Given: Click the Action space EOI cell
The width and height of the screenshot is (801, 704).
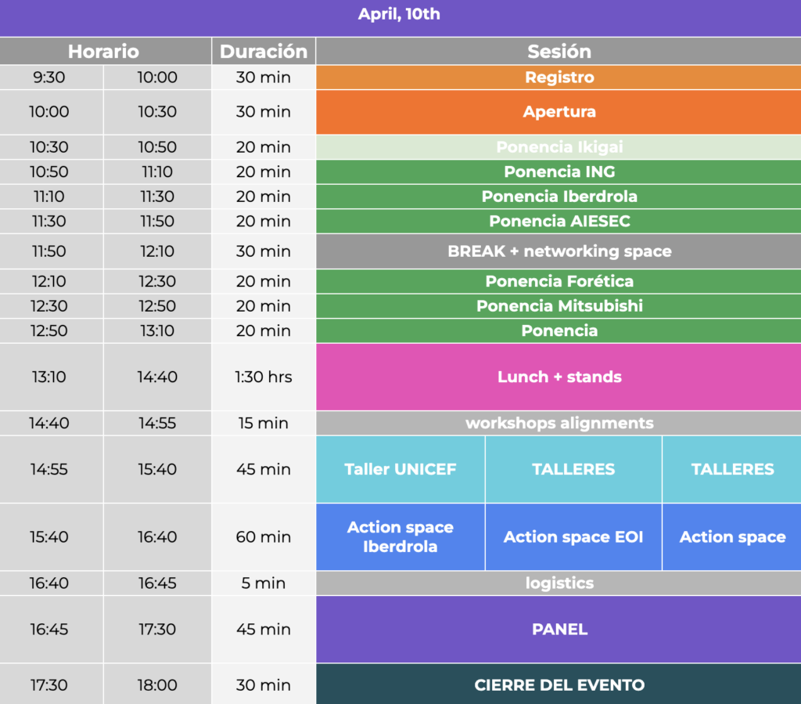Looking at the screenshot, I should point(573,537).
